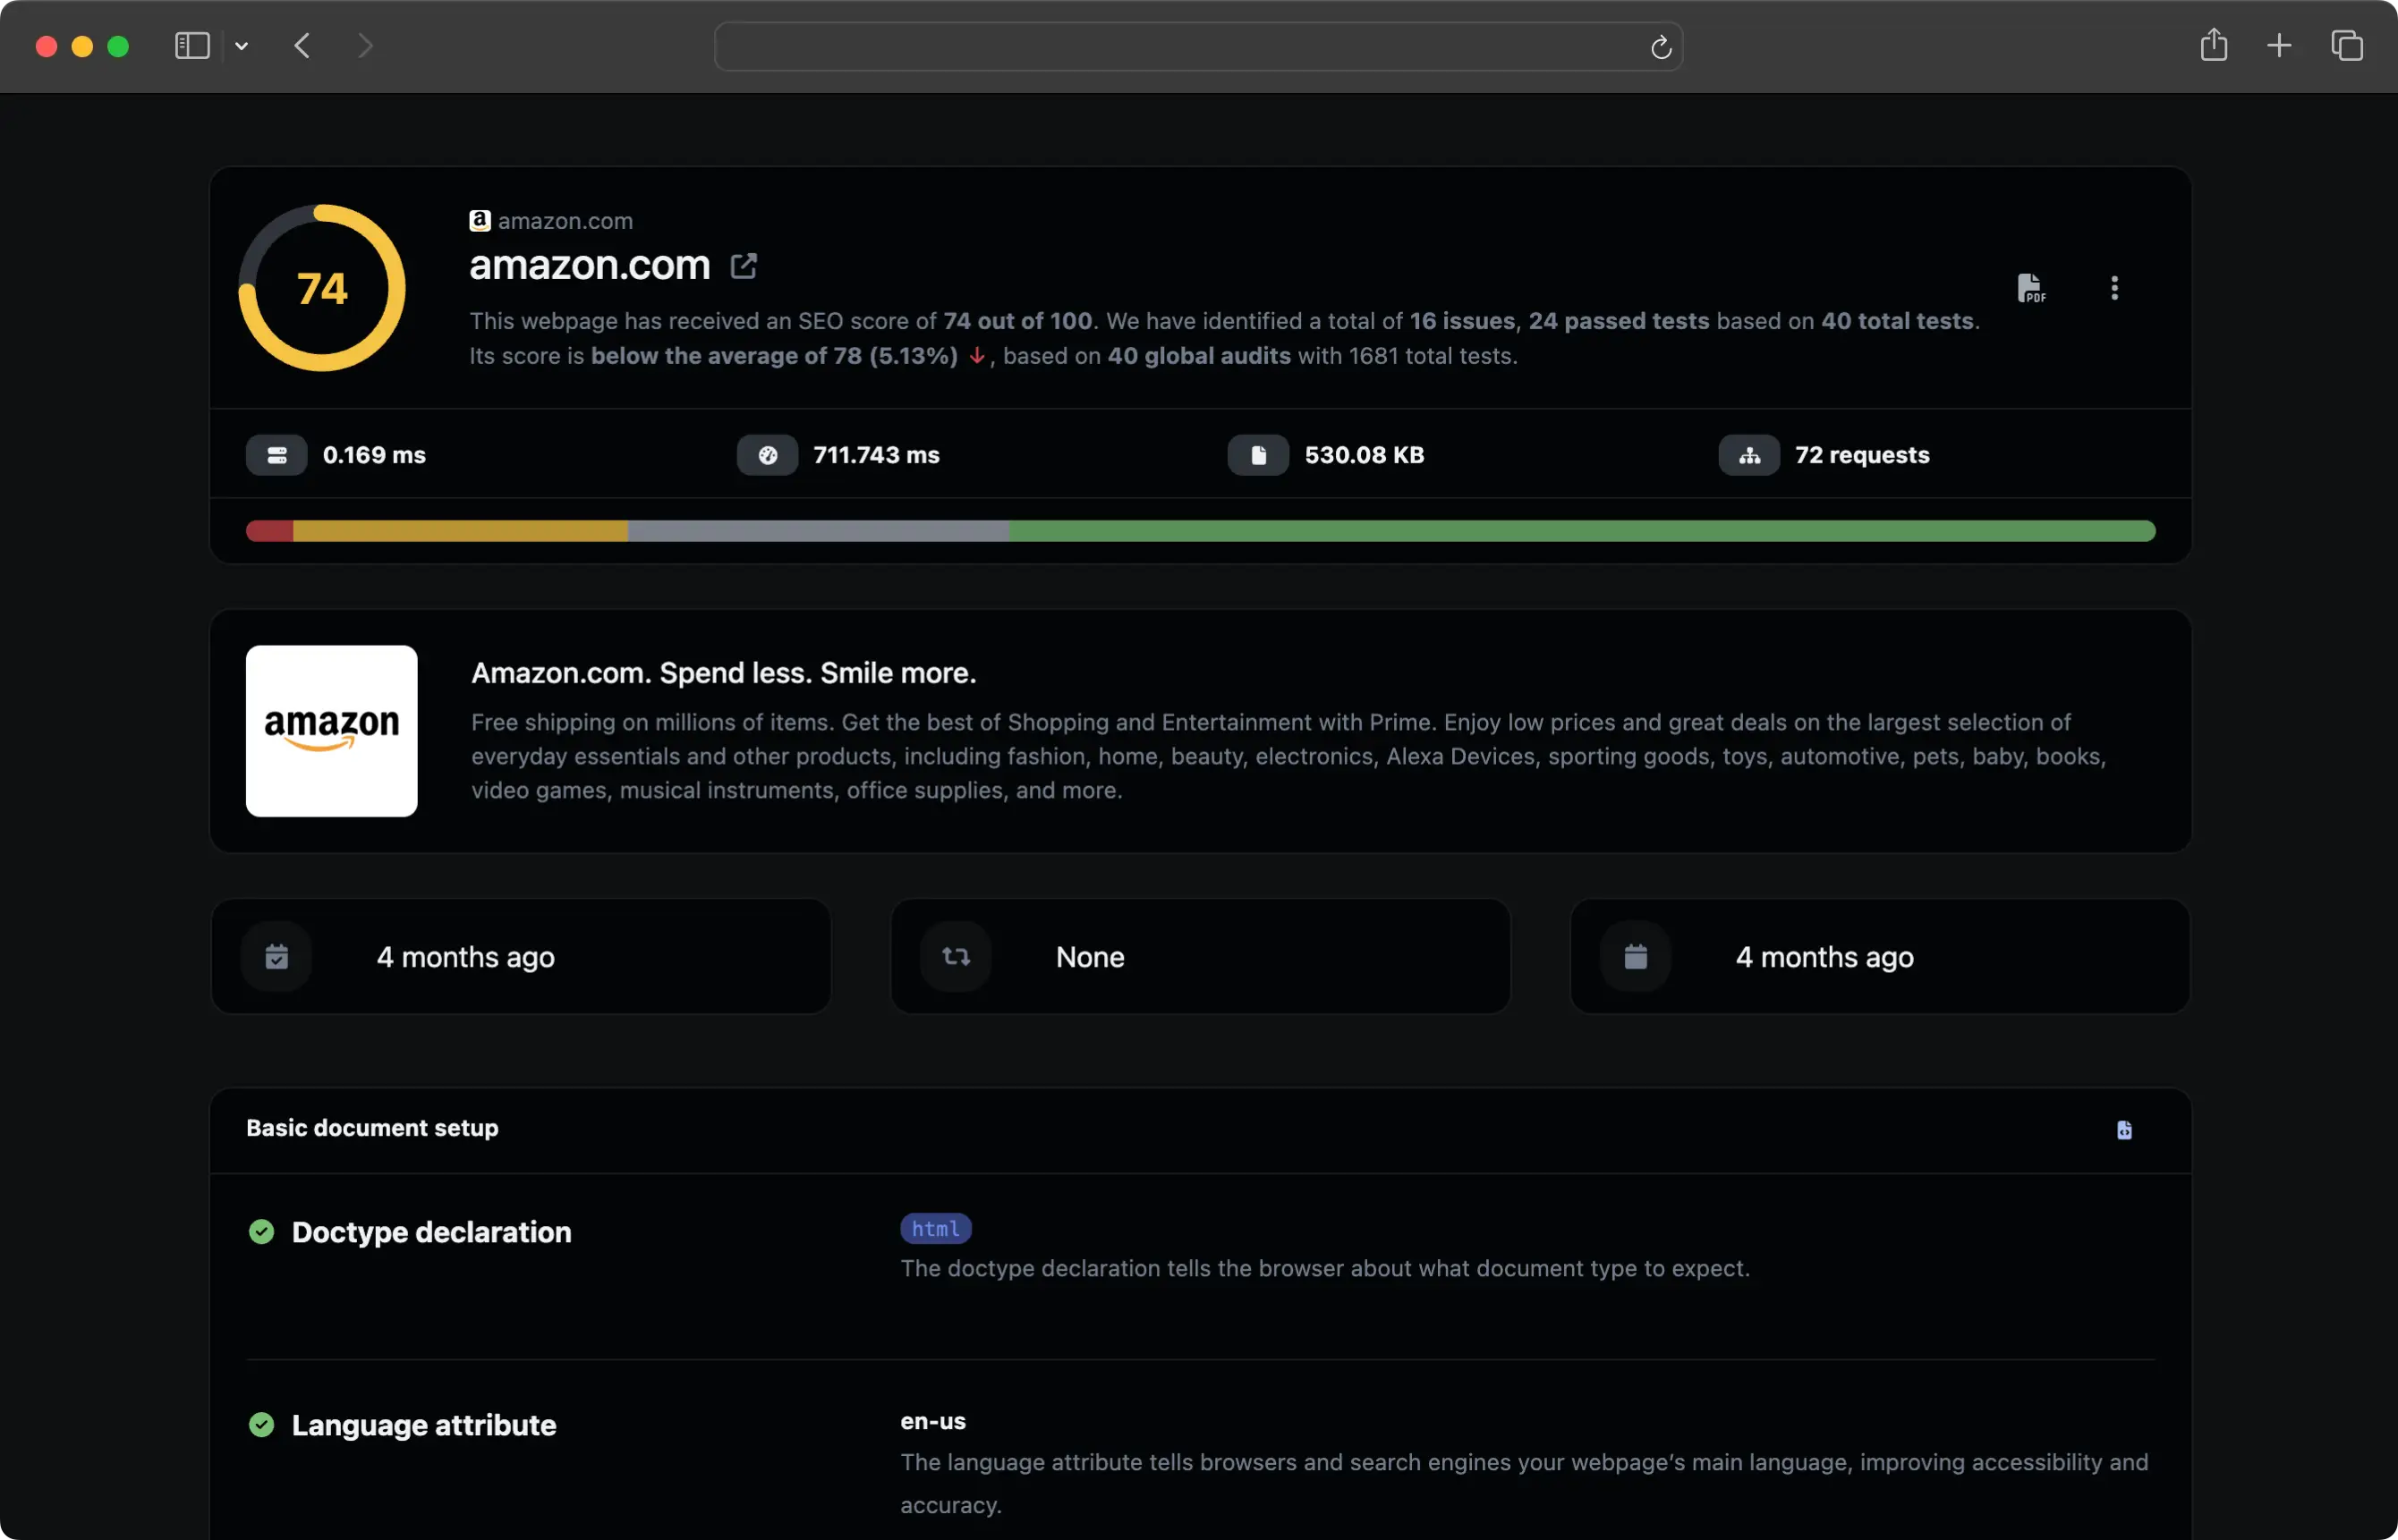Click the '4 months ago' text in last card

[1824, 957]
